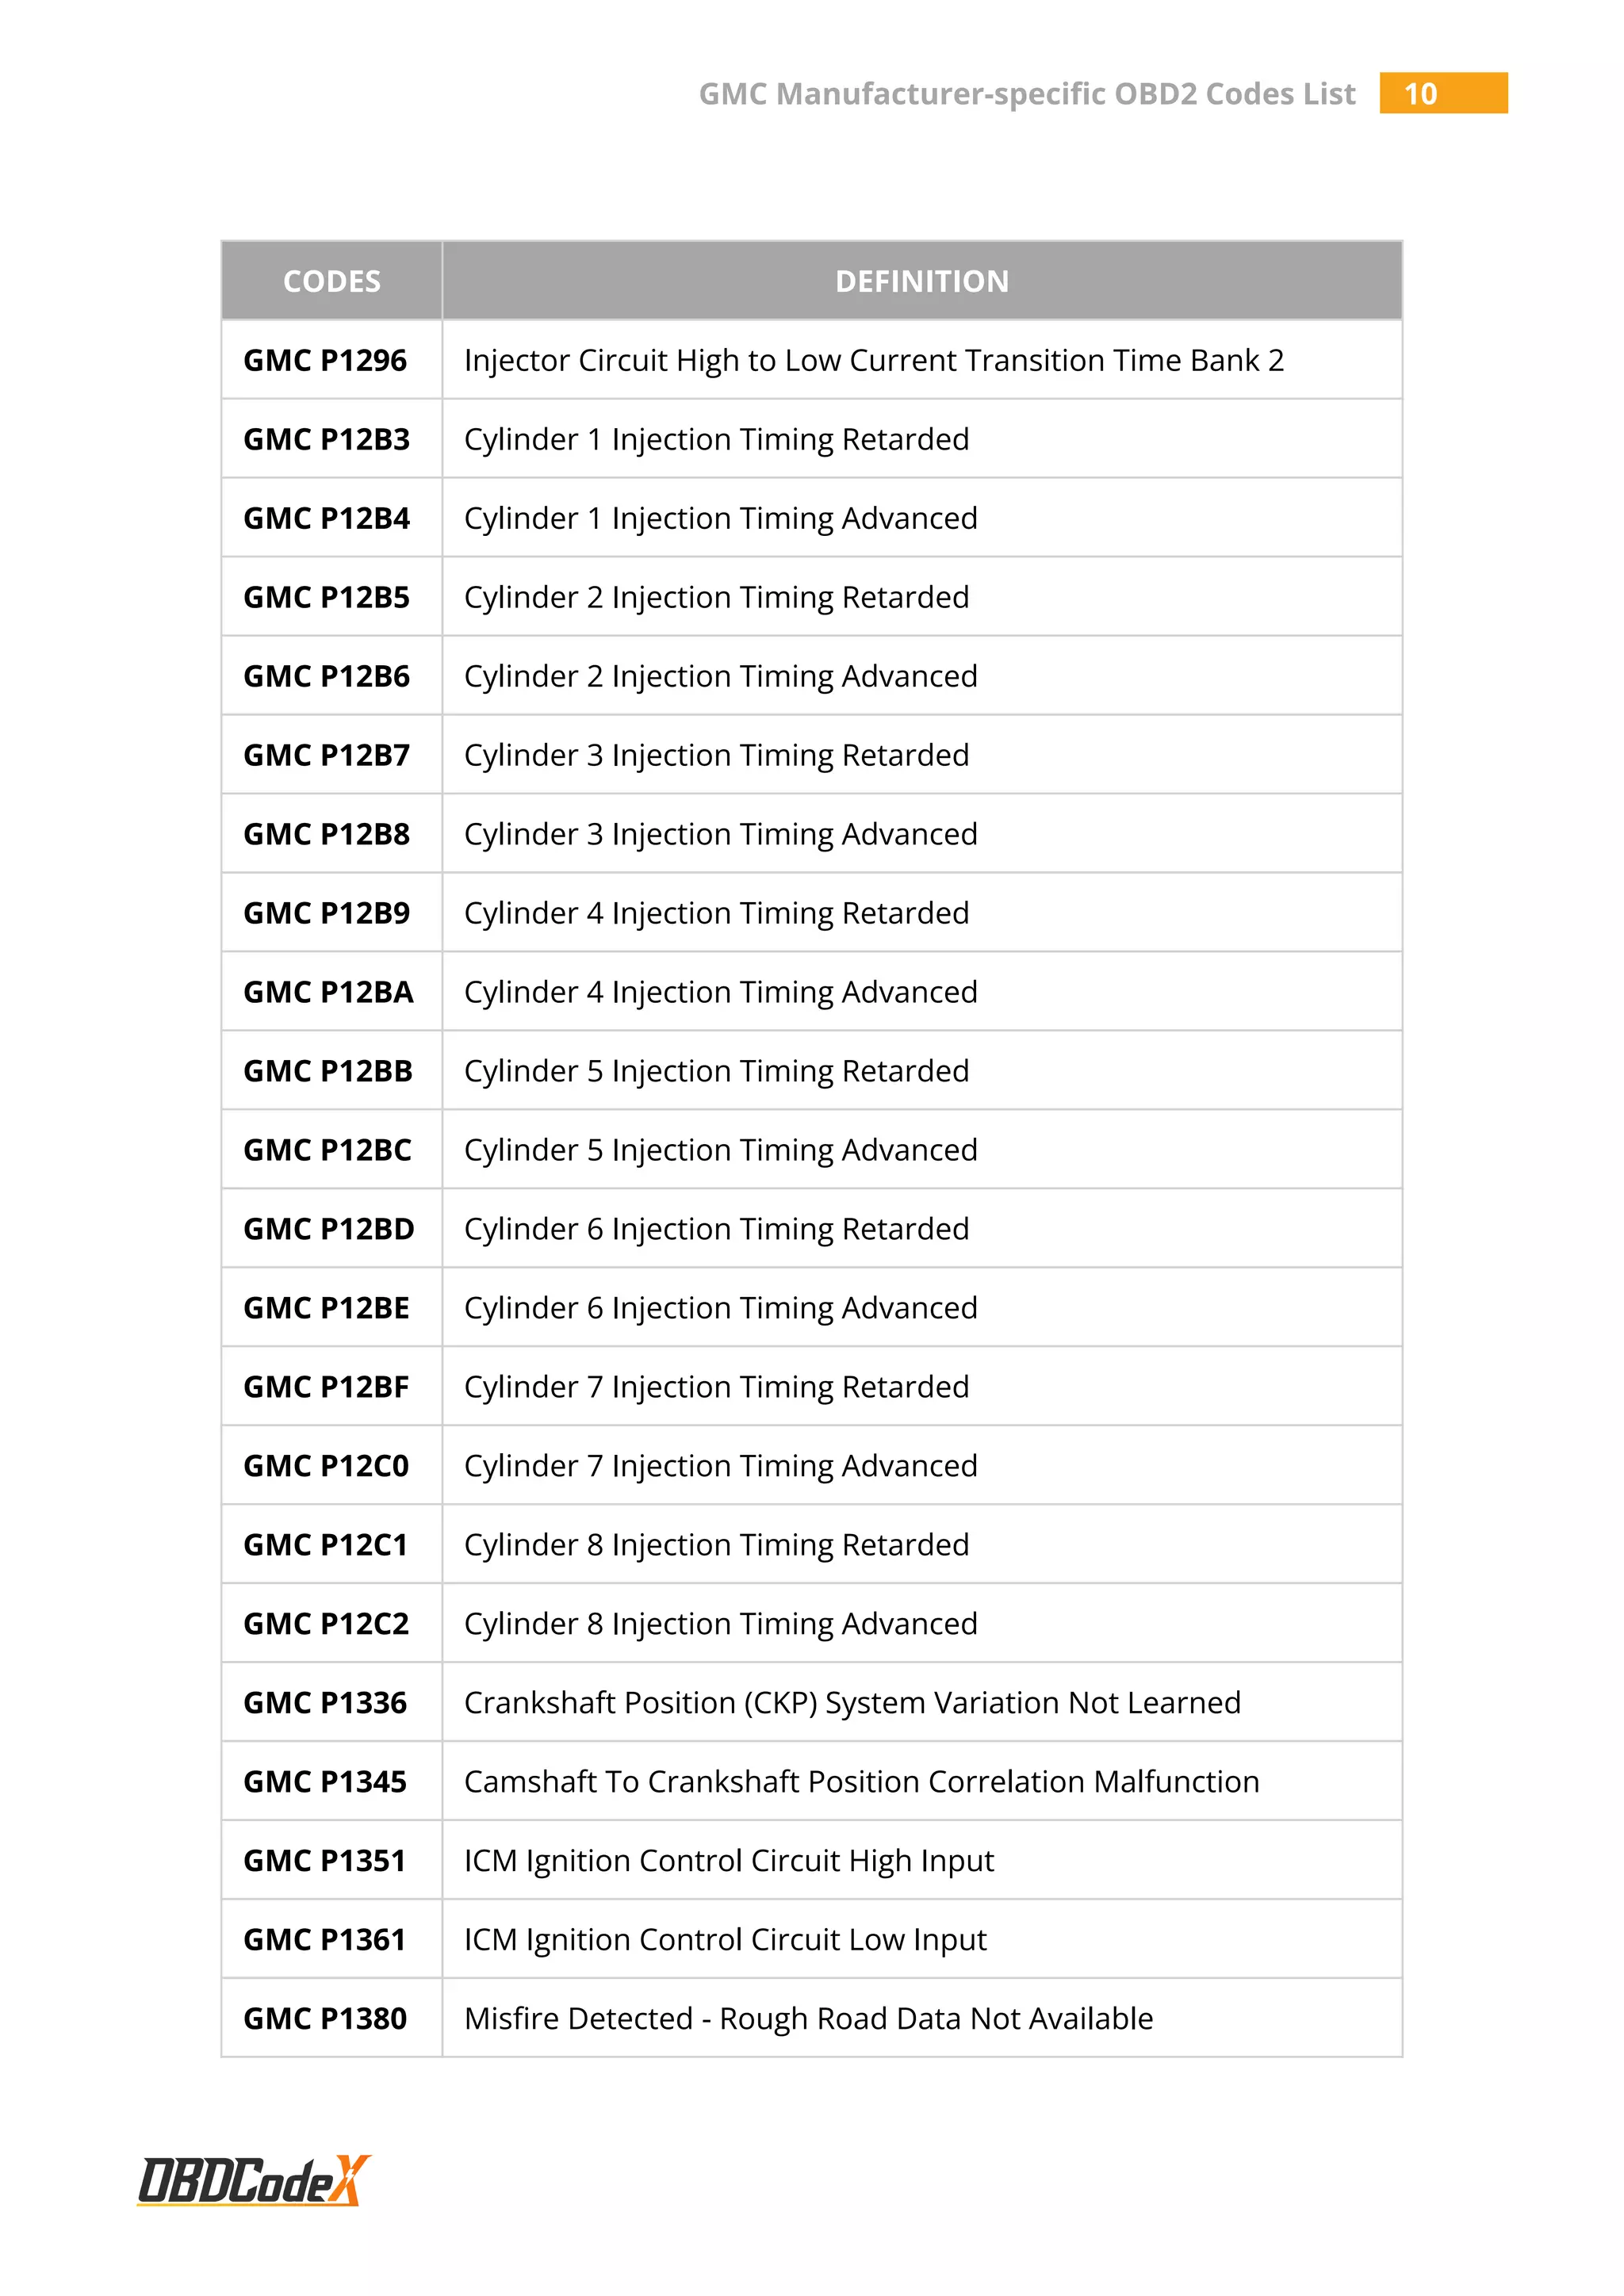The height and width of the screenshot is (2296, 1624).
Task: Select the GMC P12B6 code cell
Action: (x=332, y=676)
